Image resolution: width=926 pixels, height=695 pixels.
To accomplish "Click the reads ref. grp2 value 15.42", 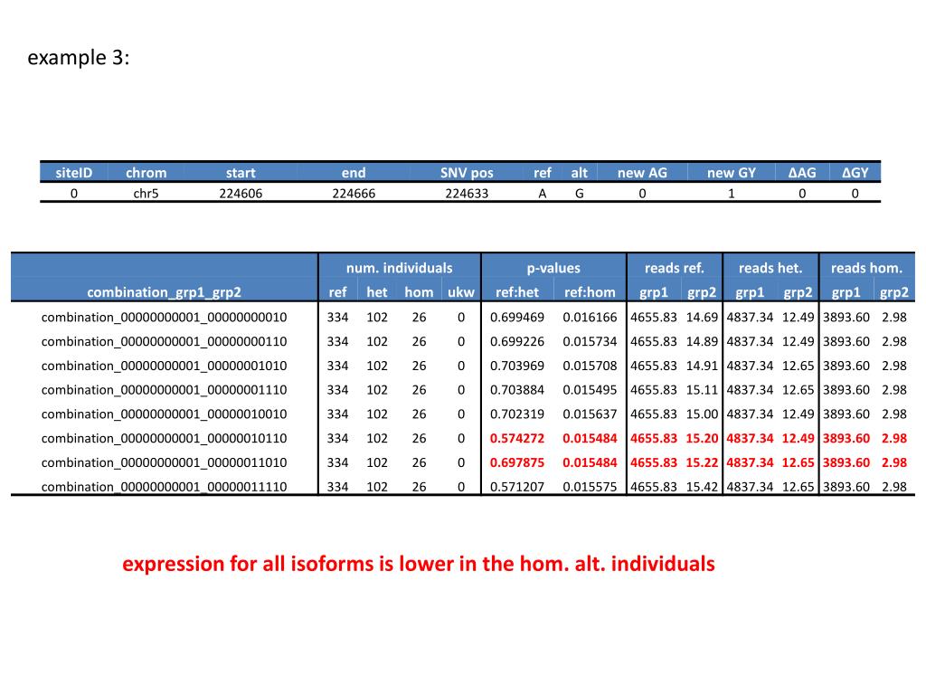I will 702,486.
